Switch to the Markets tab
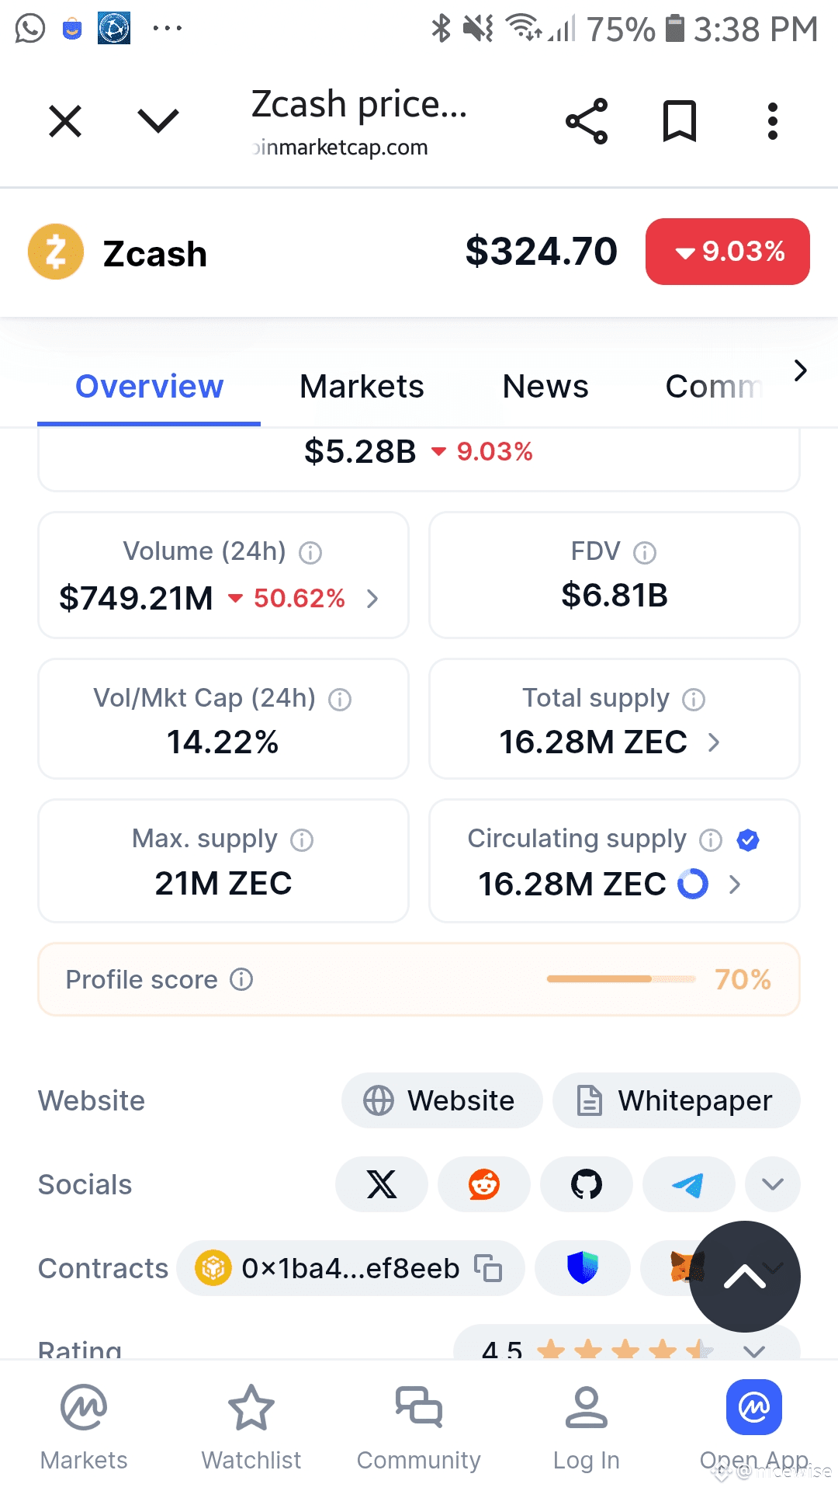Screen dimensions: 838x1491 [362, 387]
